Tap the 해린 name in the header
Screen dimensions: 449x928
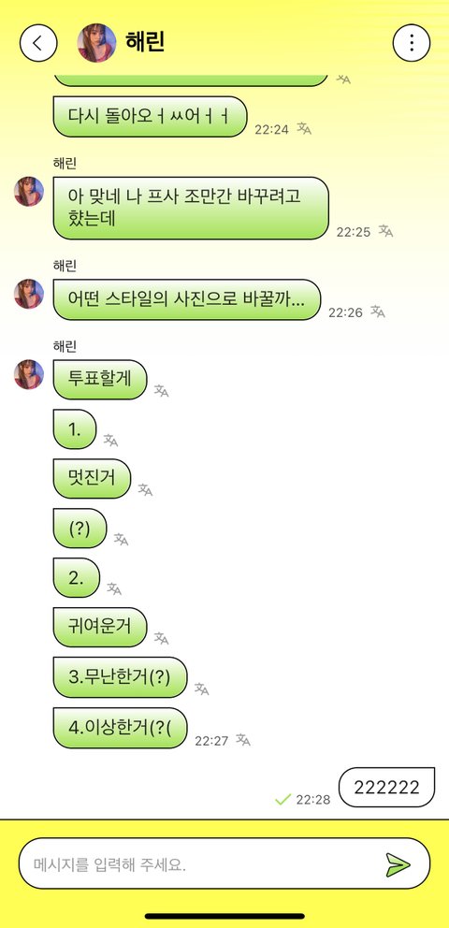pos(145,43)
